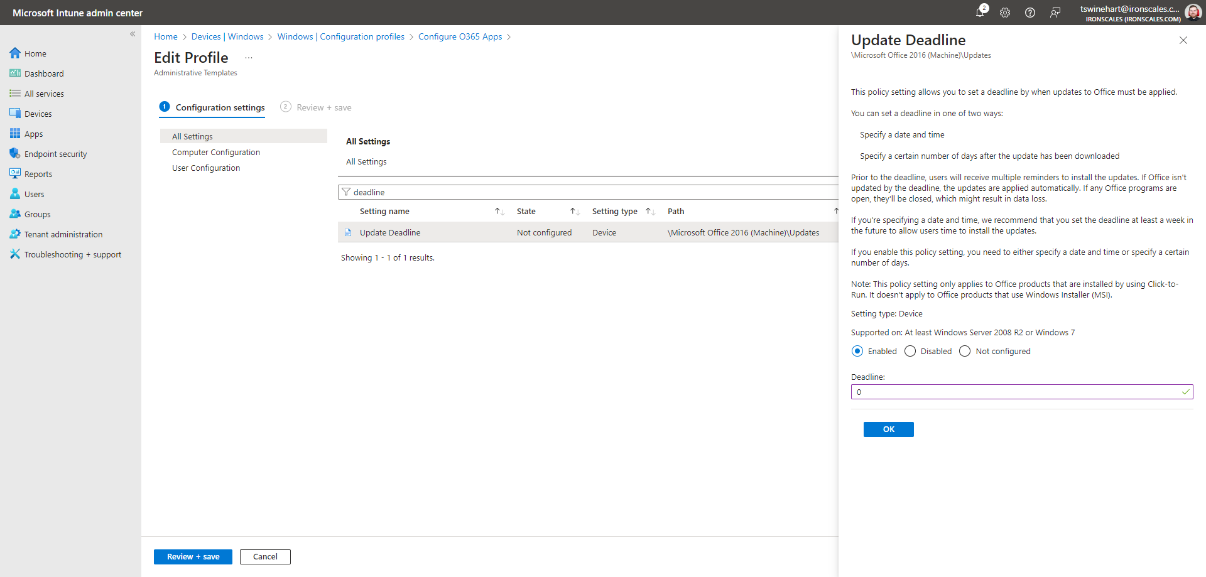
Task: Open Tenant administration in the sidebar
Action: coord(63,234)
